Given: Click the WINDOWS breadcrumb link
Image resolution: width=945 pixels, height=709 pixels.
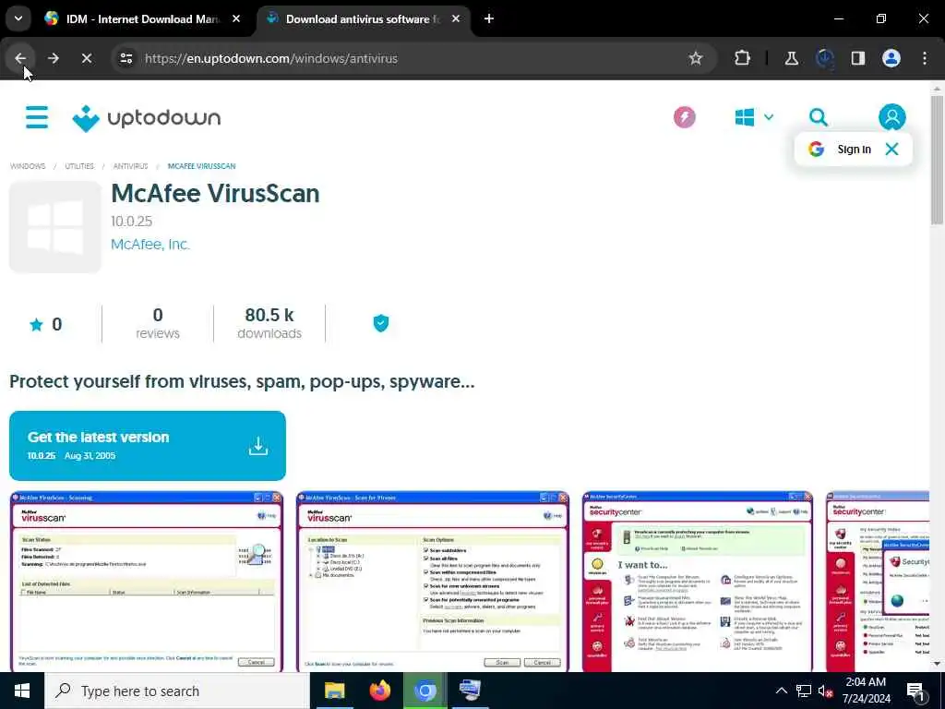Looking at the screenshot, I should tap(28, 166).
